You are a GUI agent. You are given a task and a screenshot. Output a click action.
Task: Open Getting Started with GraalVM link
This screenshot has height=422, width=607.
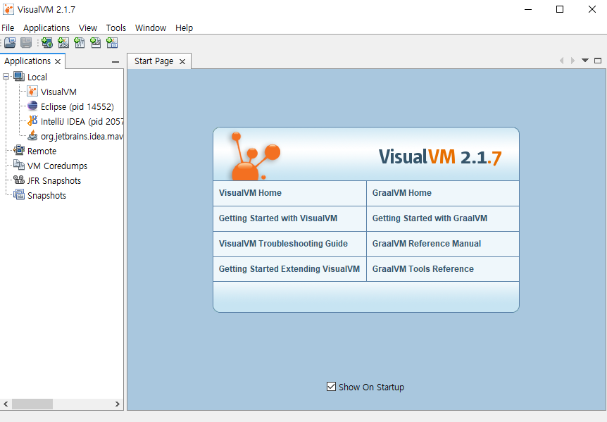pos(430,218)
